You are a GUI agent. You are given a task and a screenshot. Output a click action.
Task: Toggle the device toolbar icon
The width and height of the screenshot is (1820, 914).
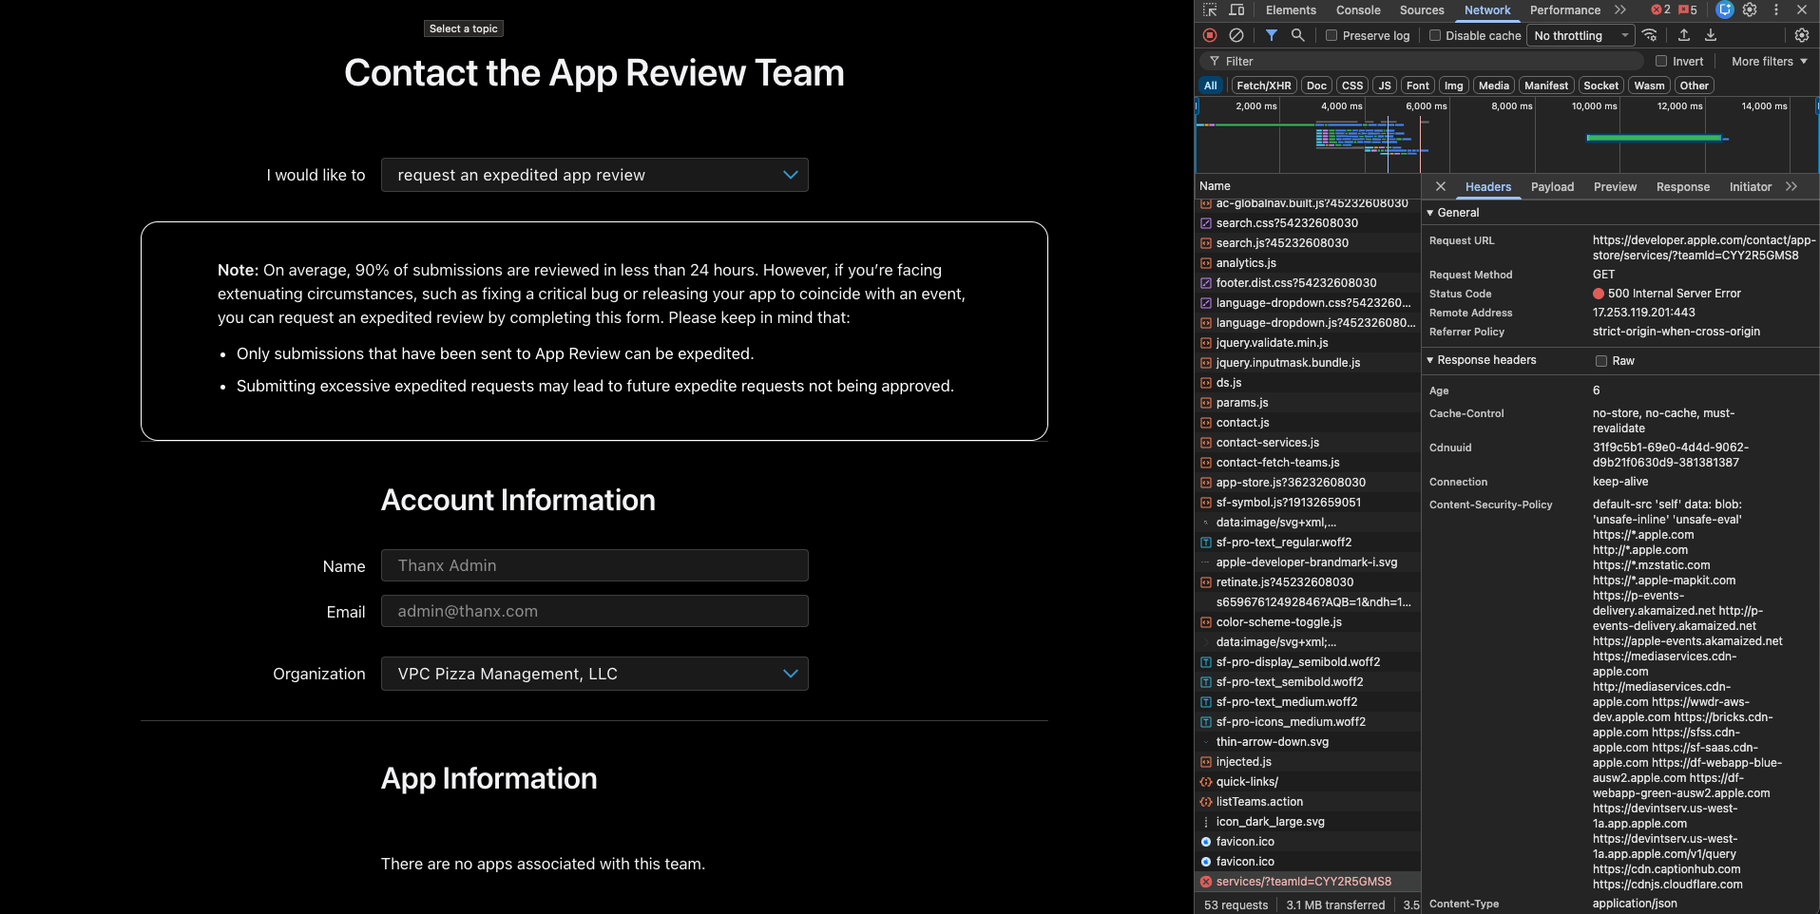1236,10
